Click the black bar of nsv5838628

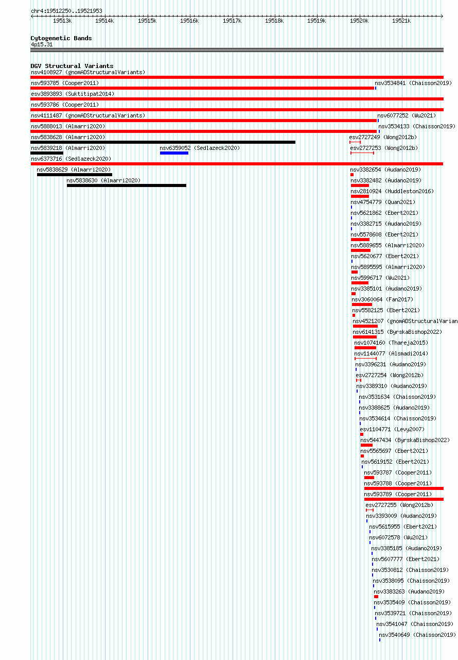pyautogui.click(x=163, y=142)
